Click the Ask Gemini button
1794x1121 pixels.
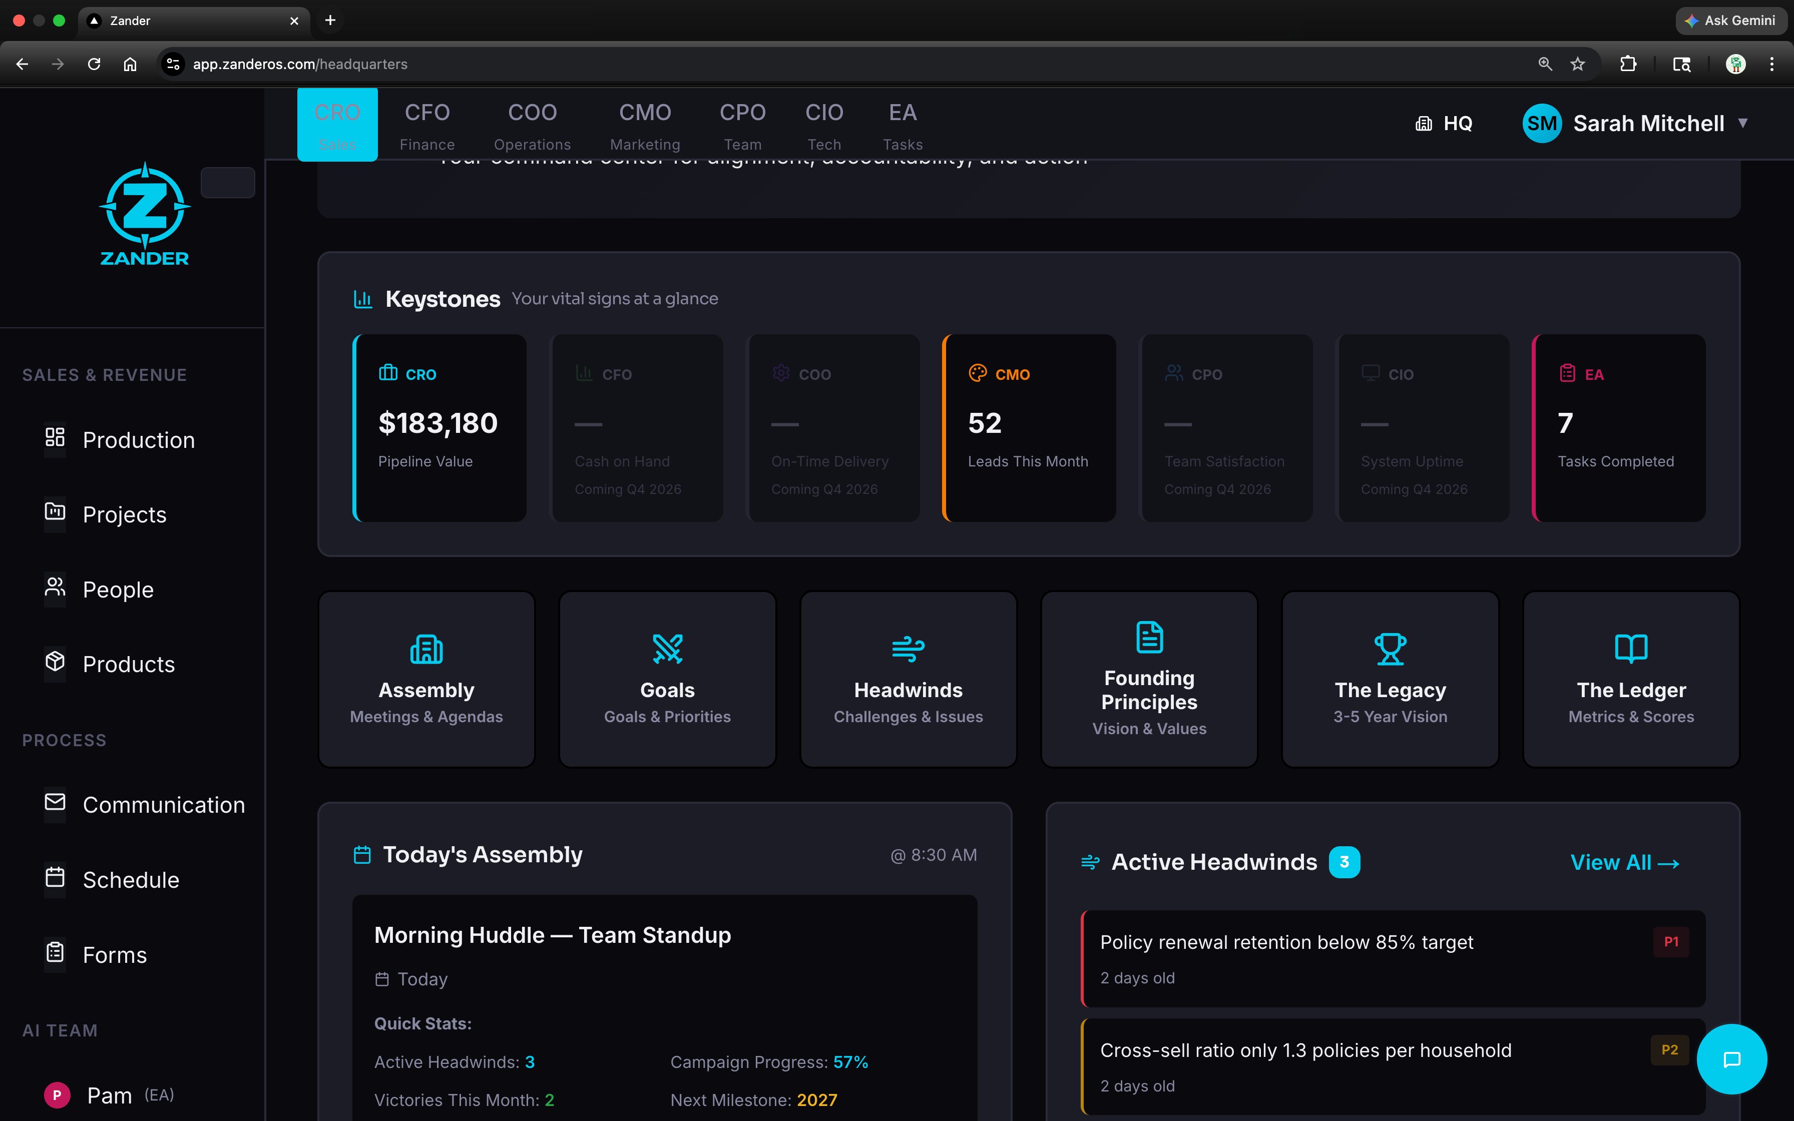point(1730,21)
